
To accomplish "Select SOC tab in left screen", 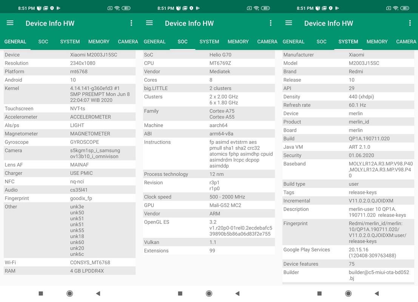I will (43, 42).
